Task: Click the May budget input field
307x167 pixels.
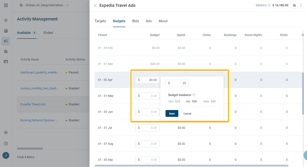Action: click(147, 96)
